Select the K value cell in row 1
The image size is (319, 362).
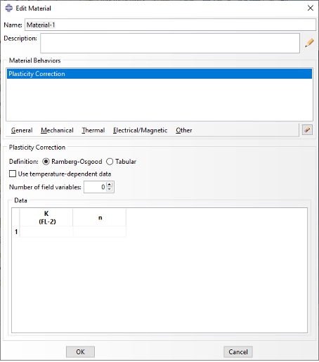click(46, 232)
